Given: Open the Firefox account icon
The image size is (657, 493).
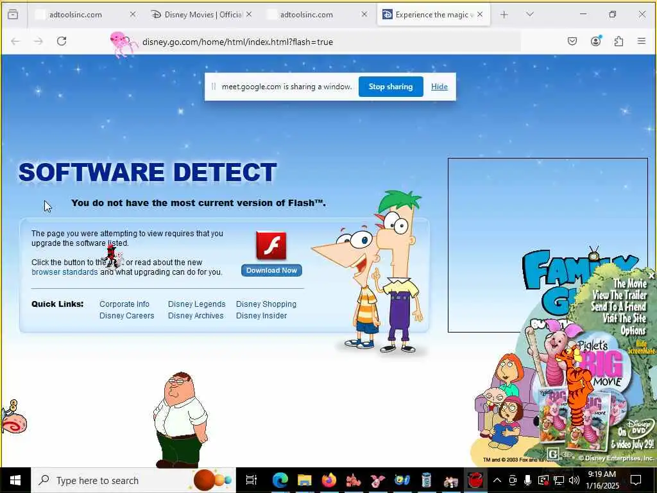Looking at the screenshot, I should (x=596, y=40).
